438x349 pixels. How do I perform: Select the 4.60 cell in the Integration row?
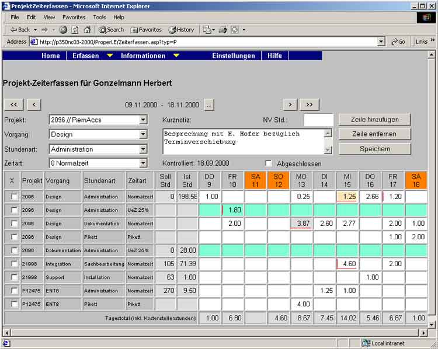click(347, 264)
